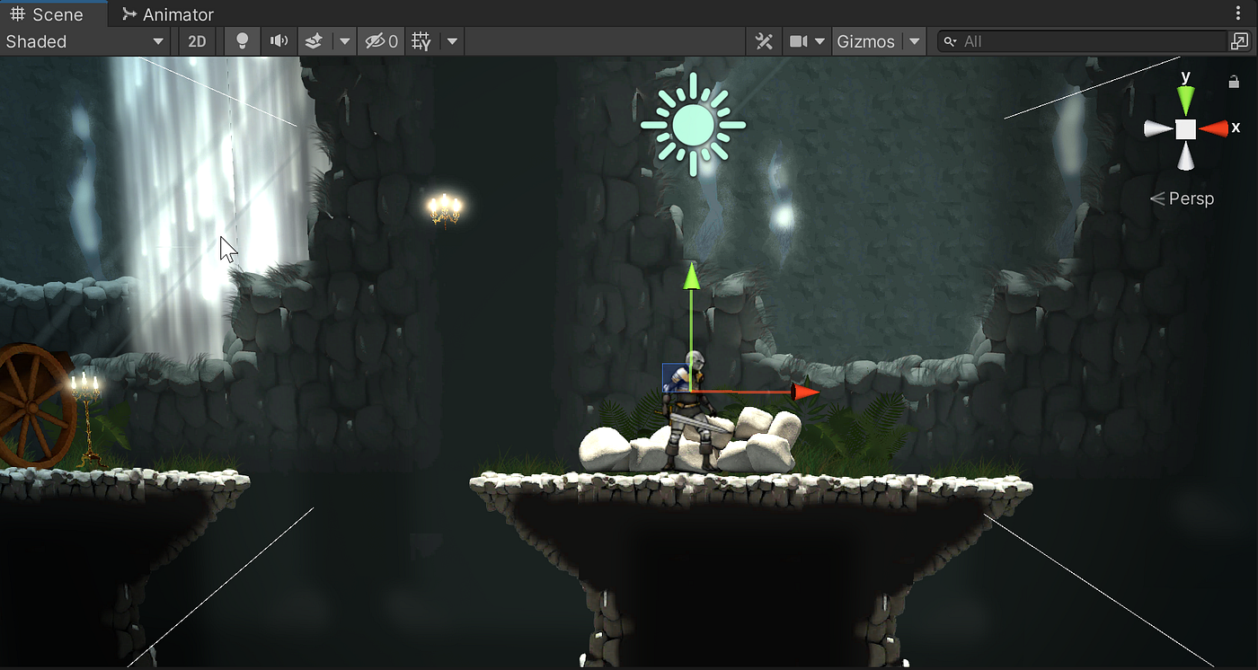Click the left white cone on orientation gizmo

[x=1158, y=129]
